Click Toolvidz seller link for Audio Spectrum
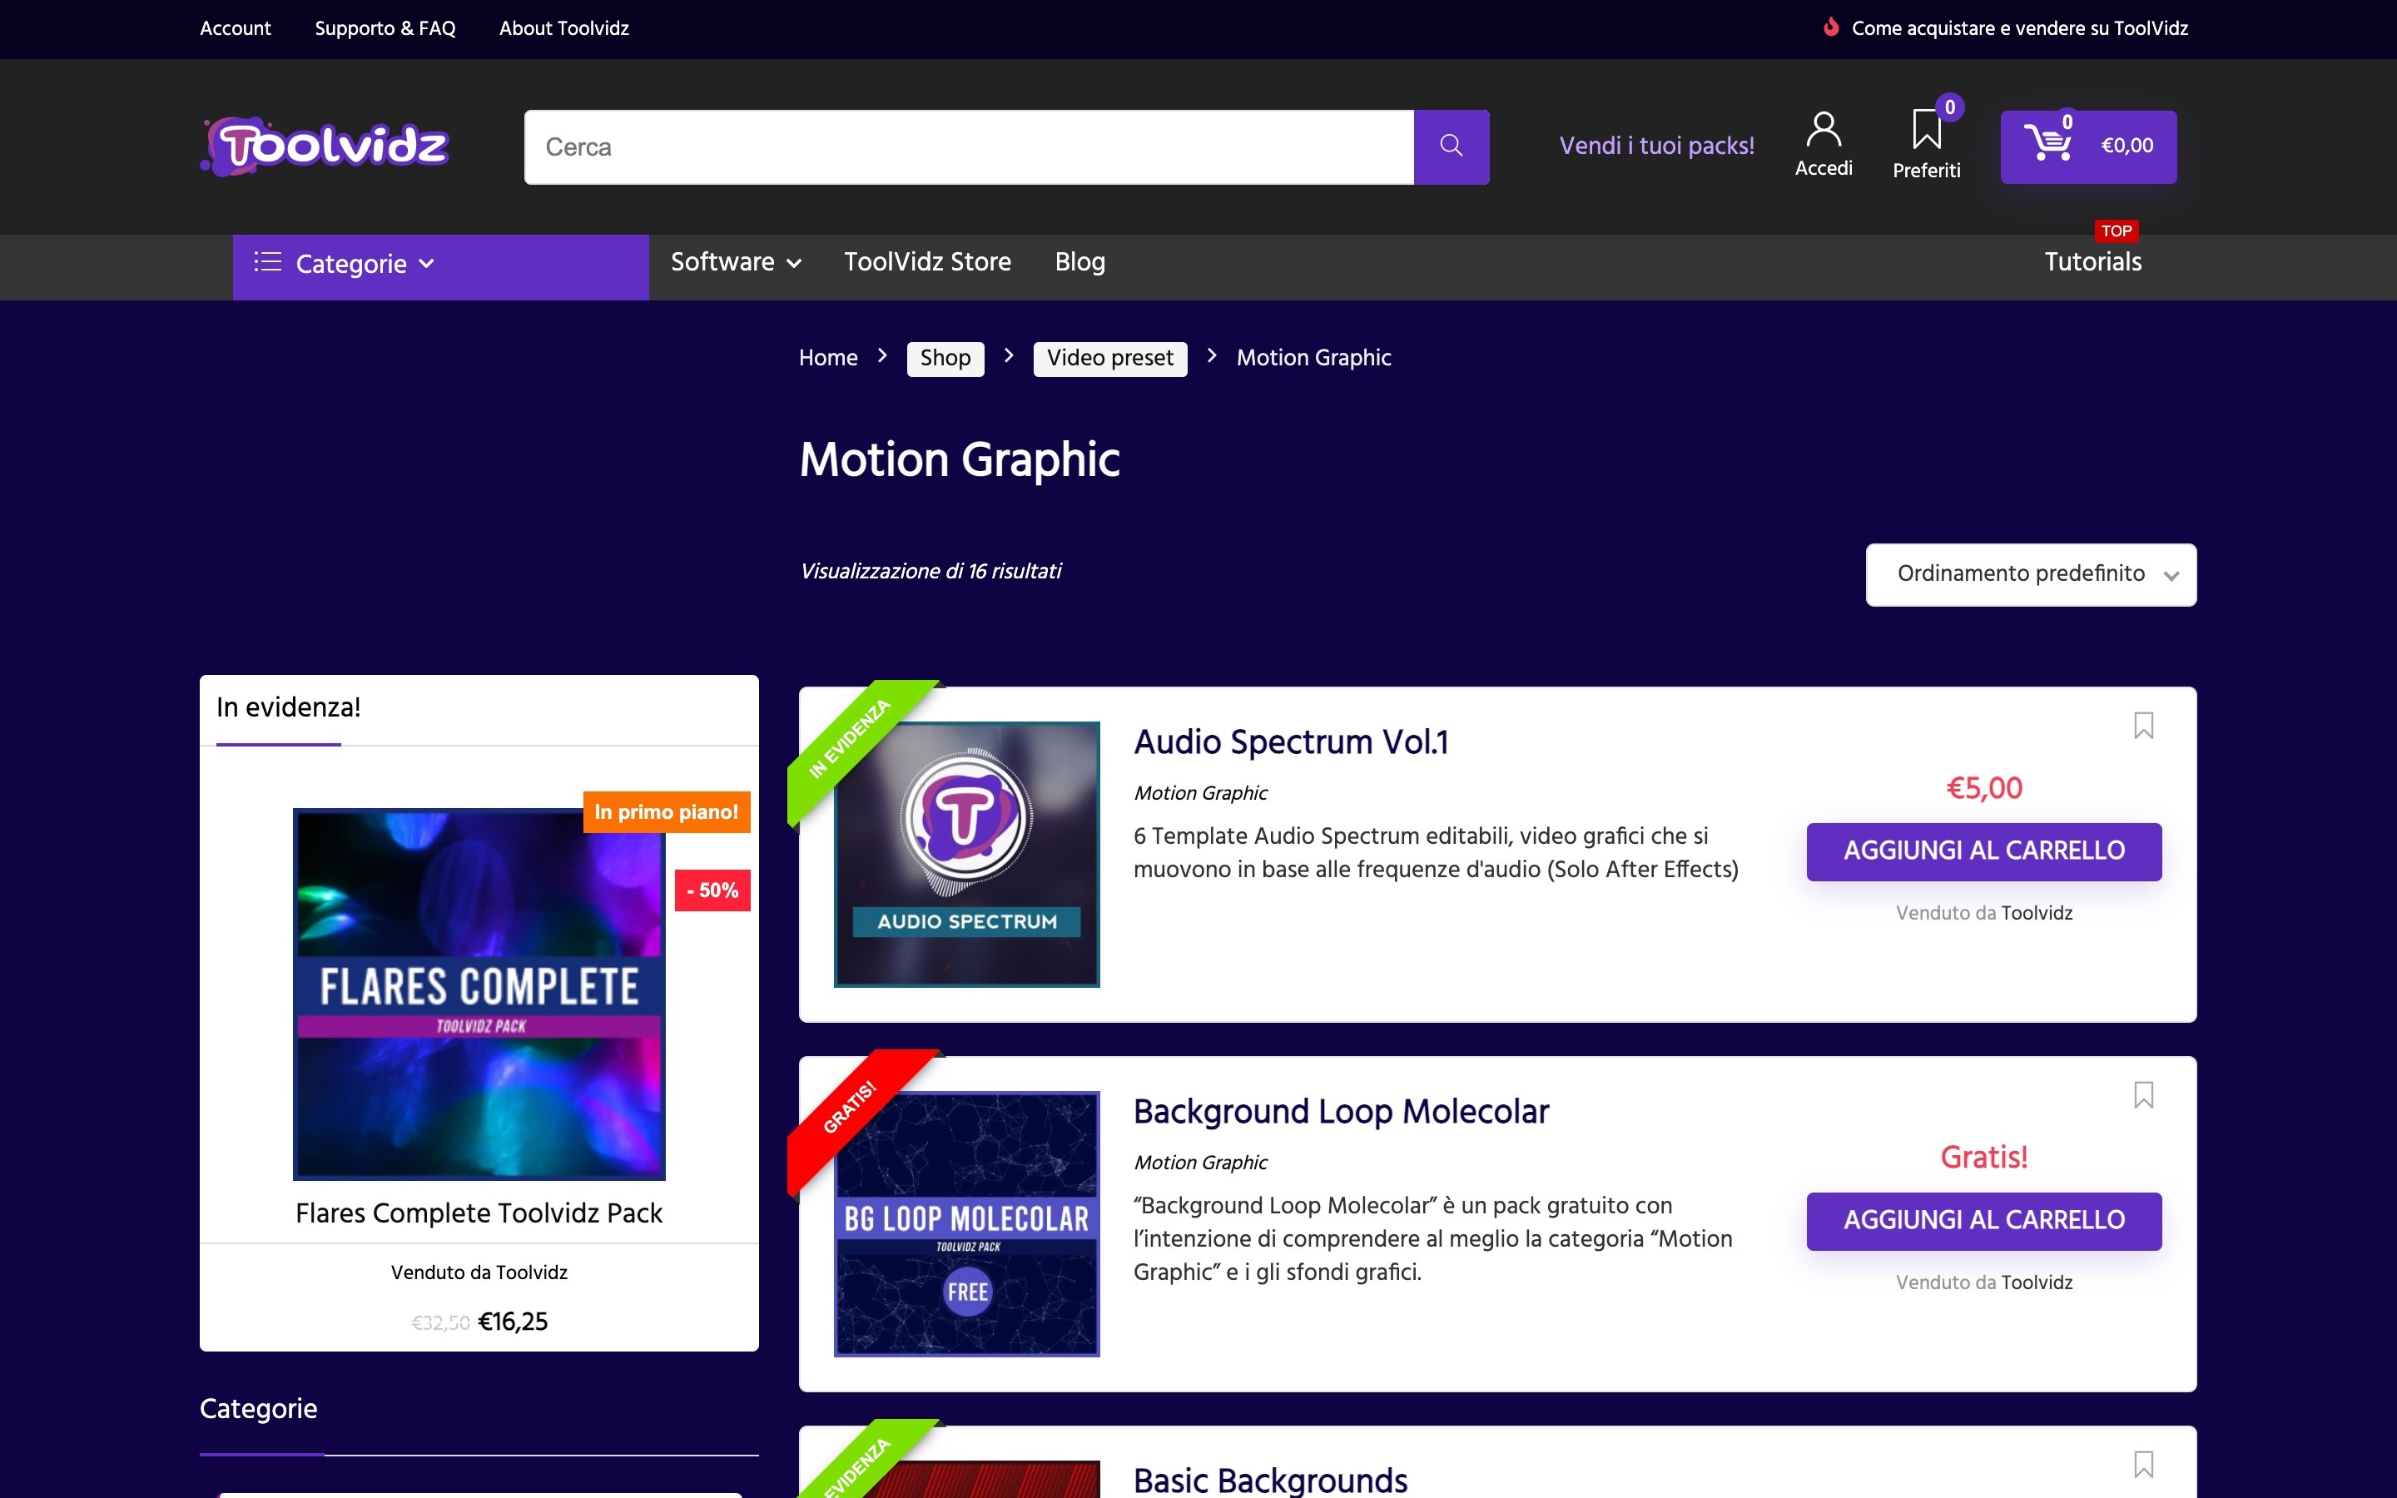Screen dimensions: 2397x1498 [x=2037, y=912]
